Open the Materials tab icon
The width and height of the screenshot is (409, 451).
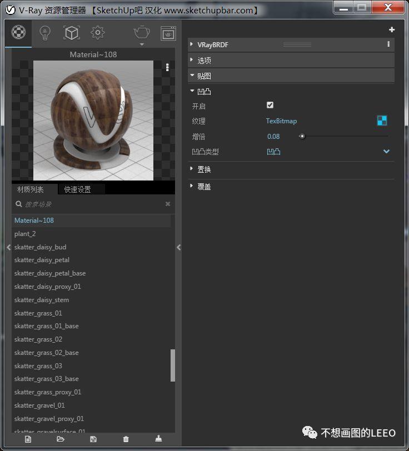(18, 33)
